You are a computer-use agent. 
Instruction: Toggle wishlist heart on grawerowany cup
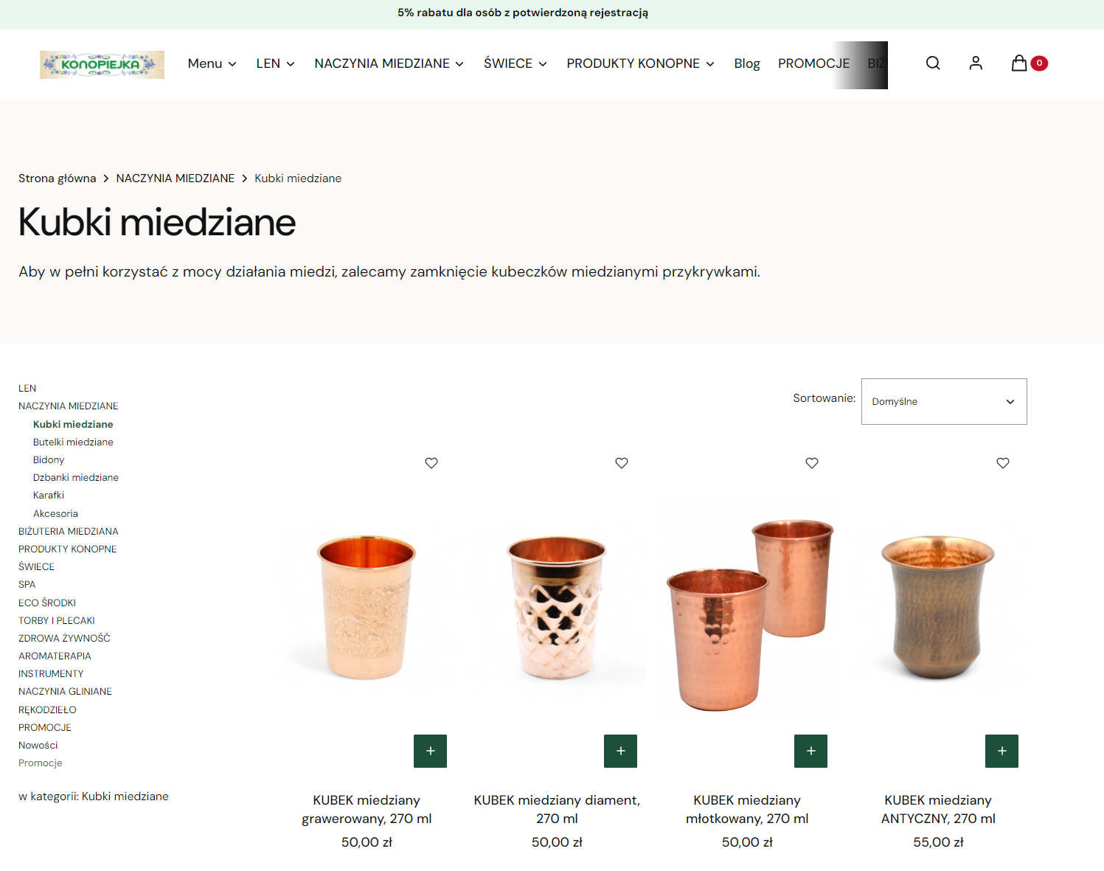point(431,463)
